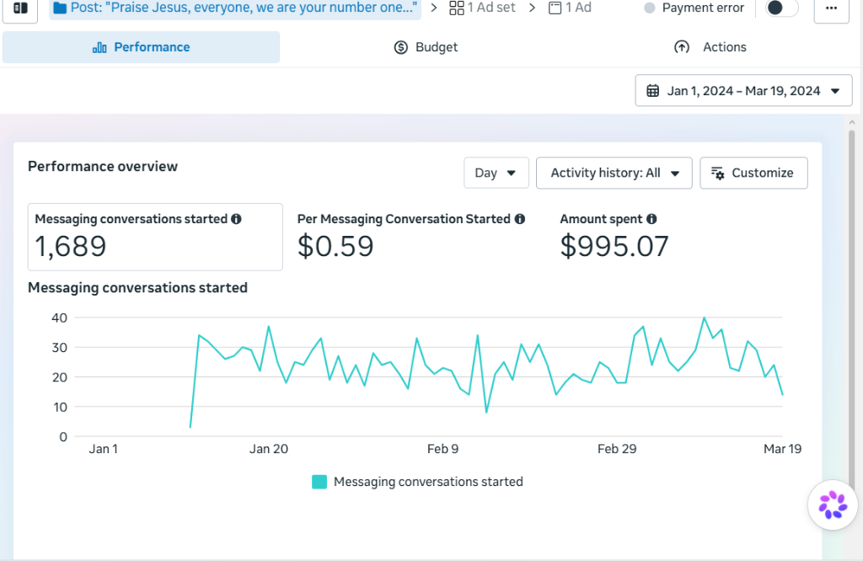Screen dimensions: 863x561
Task: Switch to the Actions tab
Action: (710, 47)
